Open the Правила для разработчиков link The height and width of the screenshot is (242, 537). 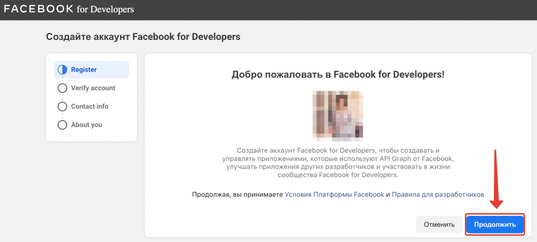pyautogui.click(x=438, y=194)
